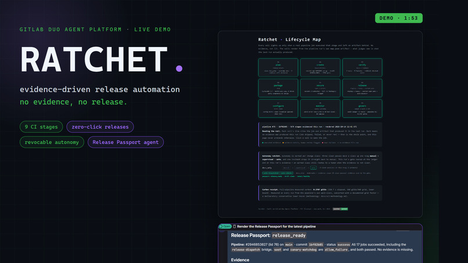
Task: Click the 'Evidence' heading
Action: click(x=240, y=260)
